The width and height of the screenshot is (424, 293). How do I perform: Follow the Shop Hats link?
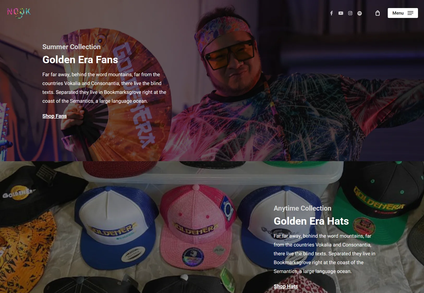point(286,286)
